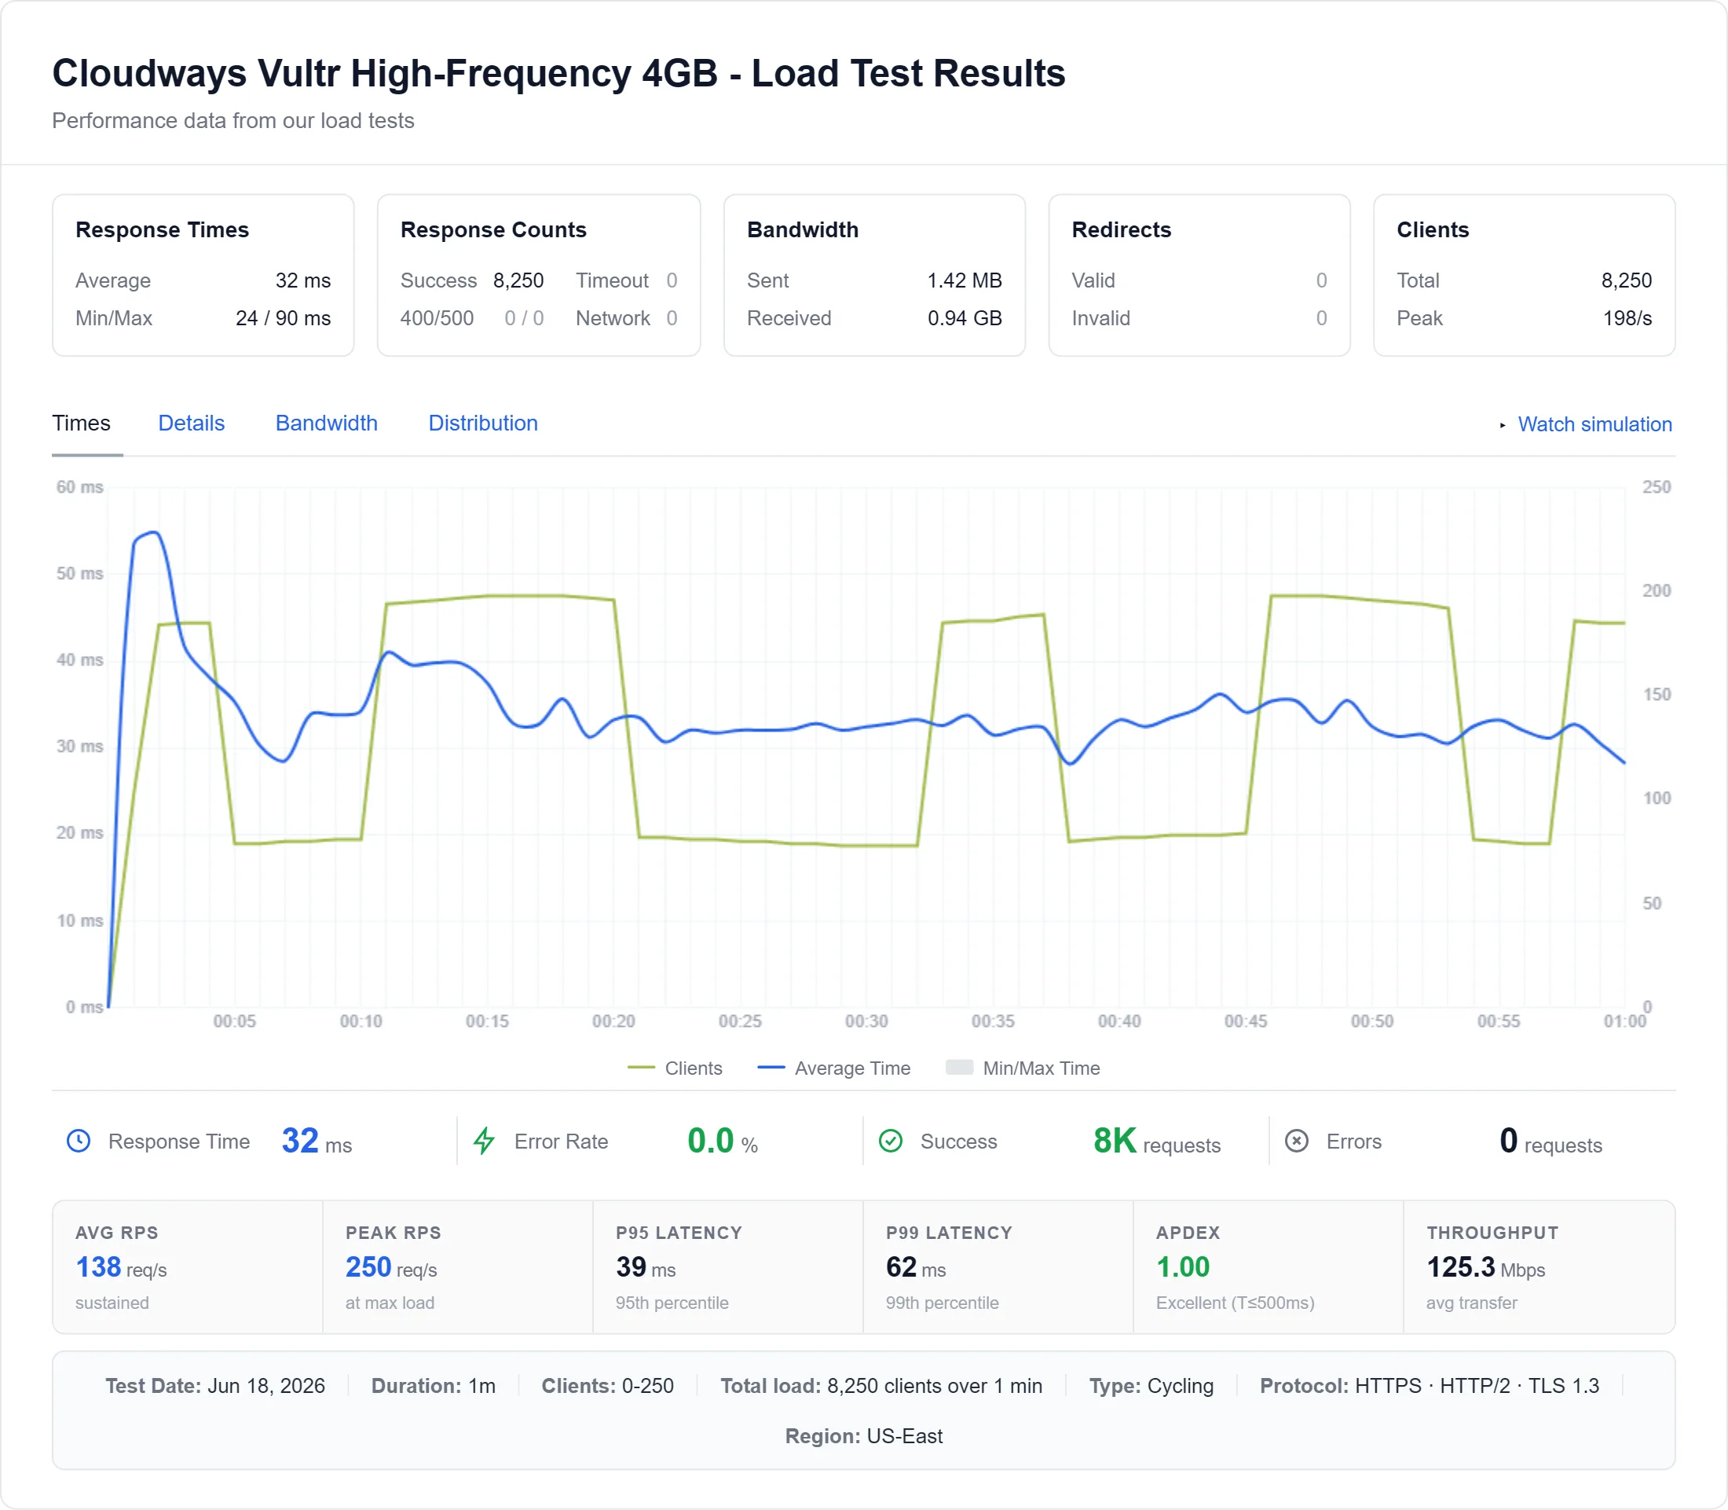
Task: Select the Redirects card heading
Action: [1122, 230]
